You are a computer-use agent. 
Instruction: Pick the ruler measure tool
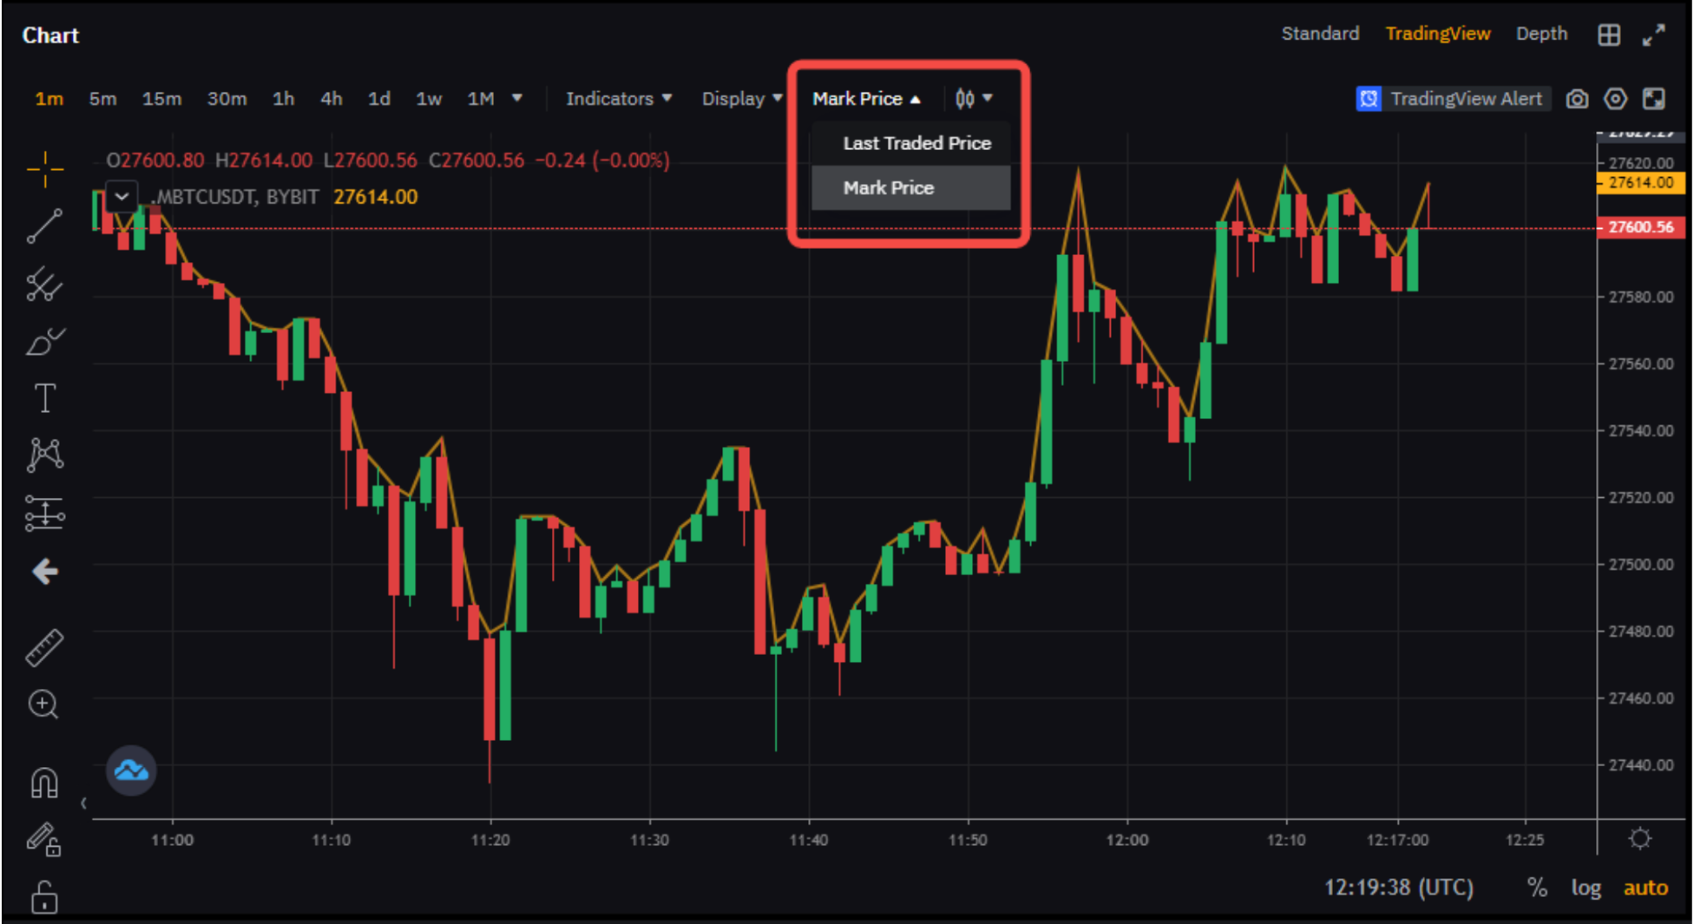point(44,648)
